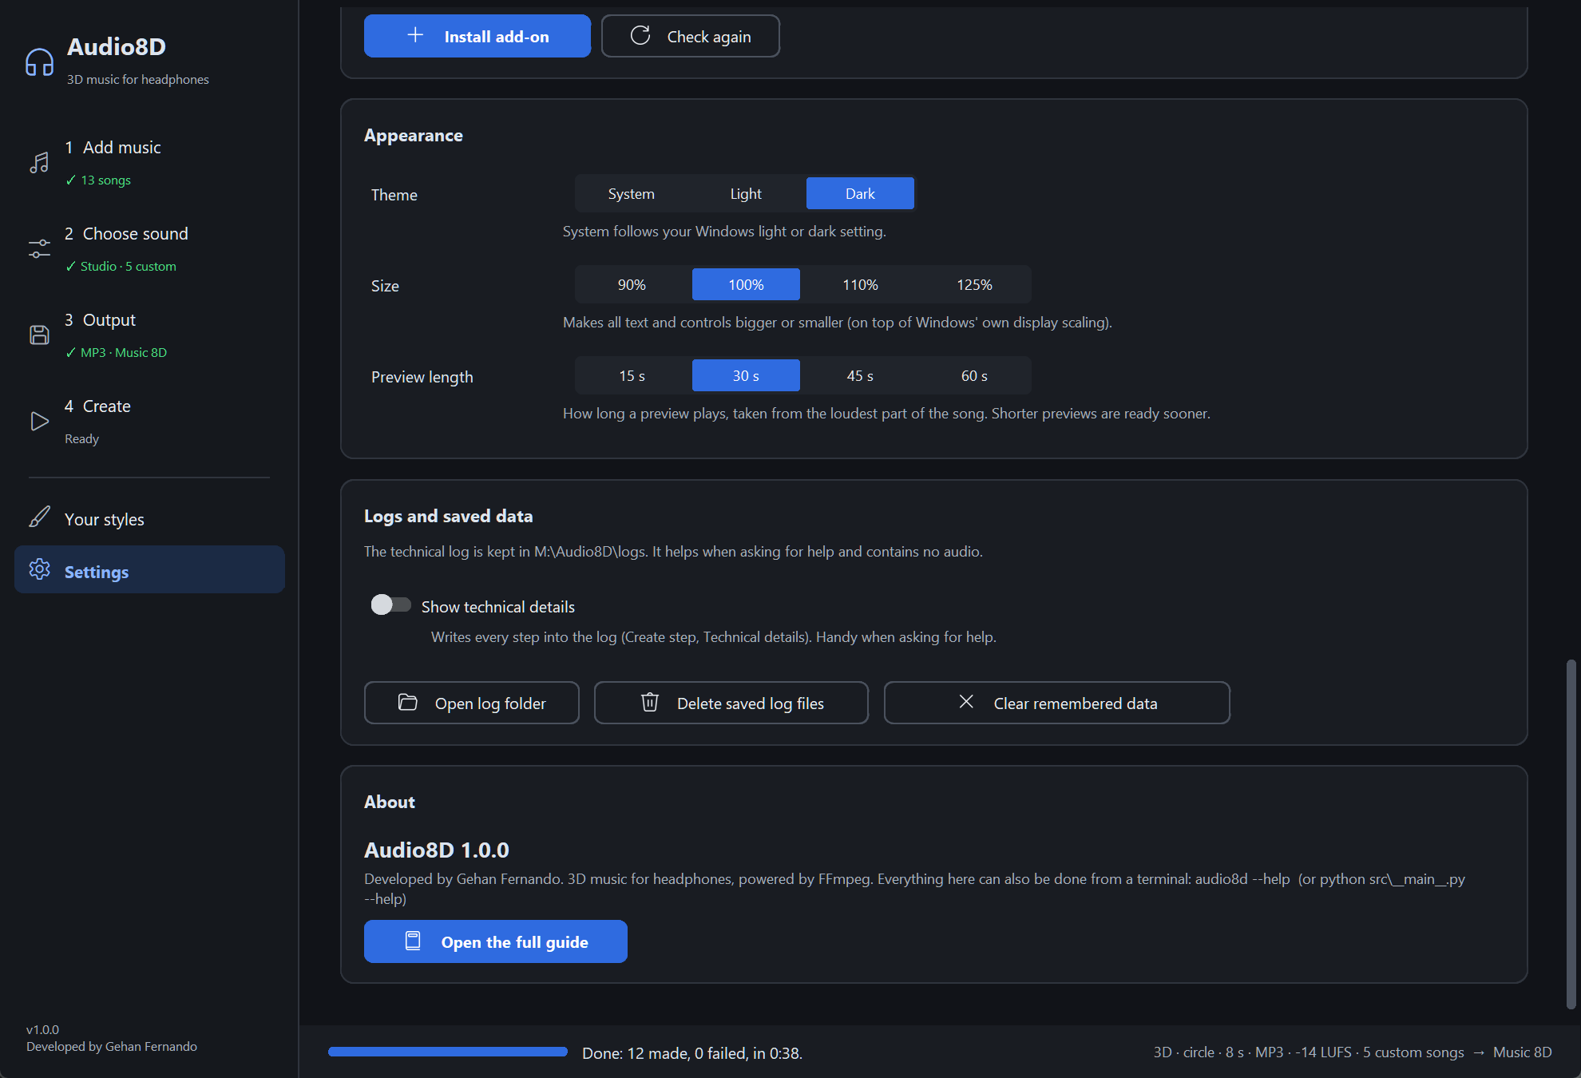Click the floppy disk icon beside Output
The image size is (1581, 1078).
[39, 335]
